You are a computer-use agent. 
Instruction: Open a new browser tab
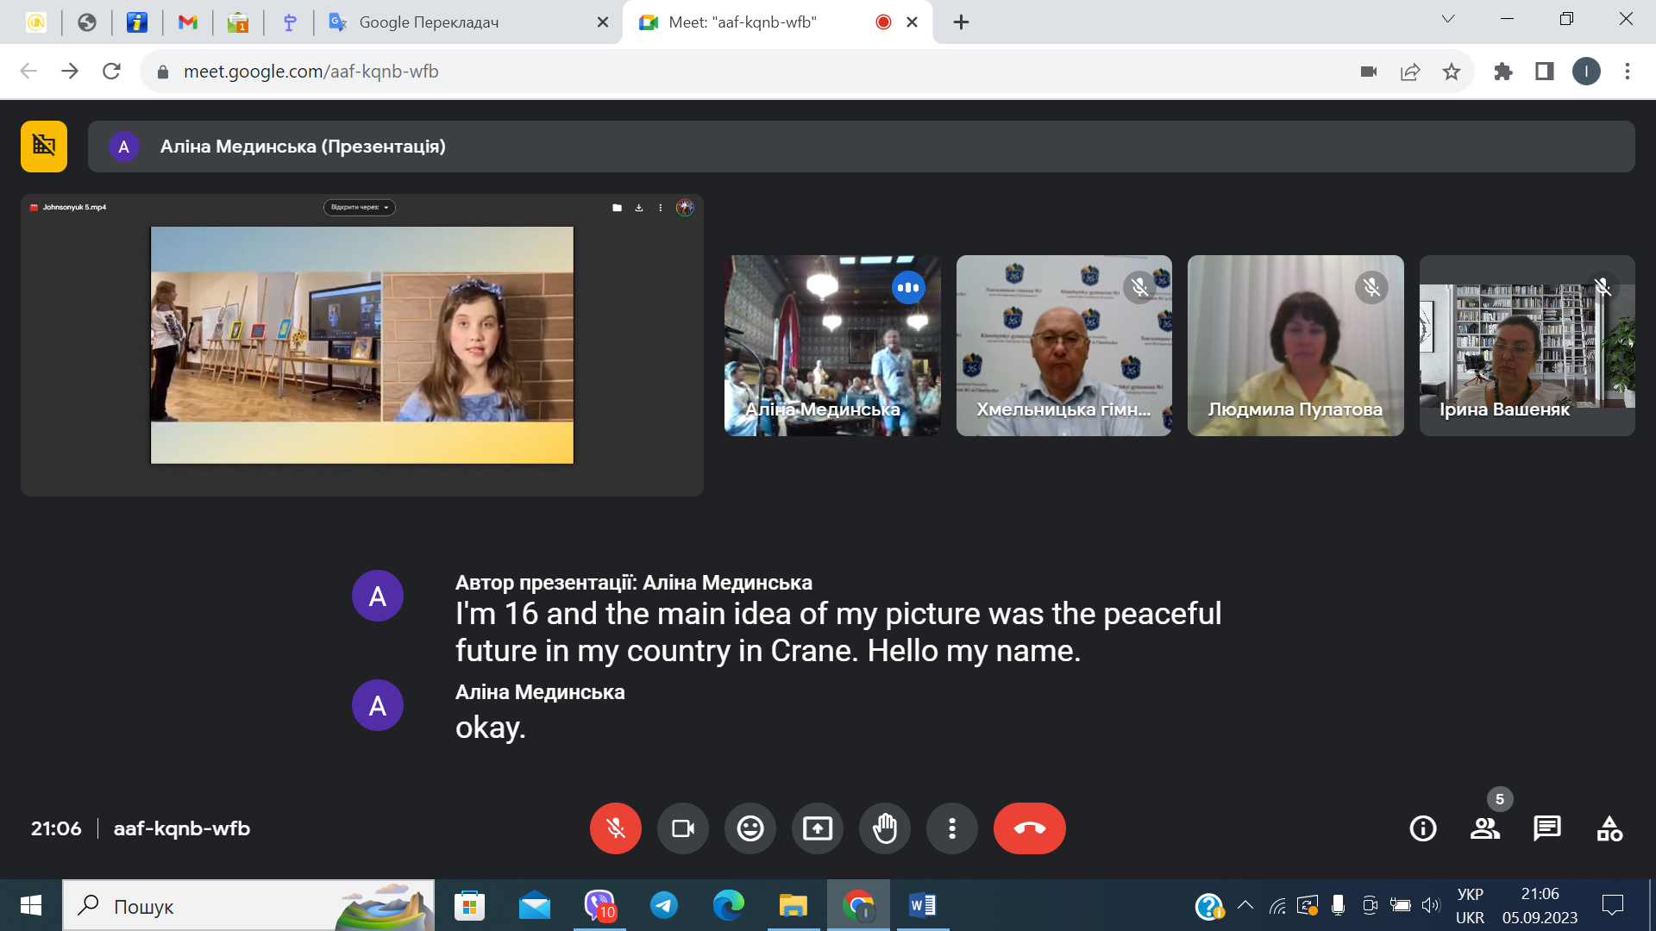coord(961,22)
